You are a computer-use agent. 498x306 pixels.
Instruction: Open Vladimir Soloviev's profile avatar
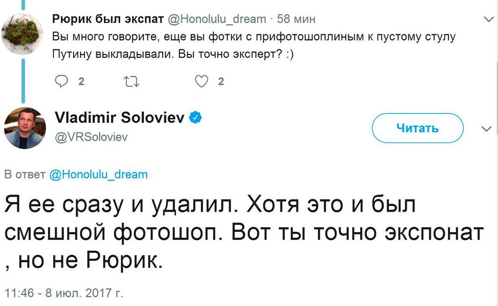click(x=25, y=128)
